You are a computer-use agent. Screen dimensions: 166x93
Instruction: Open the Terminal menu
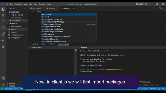click(x=42, y=4)
